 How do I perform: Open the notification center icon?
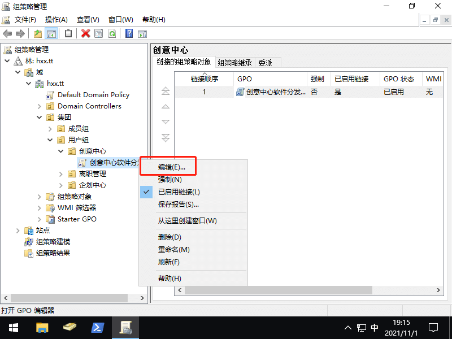(433, 328)
